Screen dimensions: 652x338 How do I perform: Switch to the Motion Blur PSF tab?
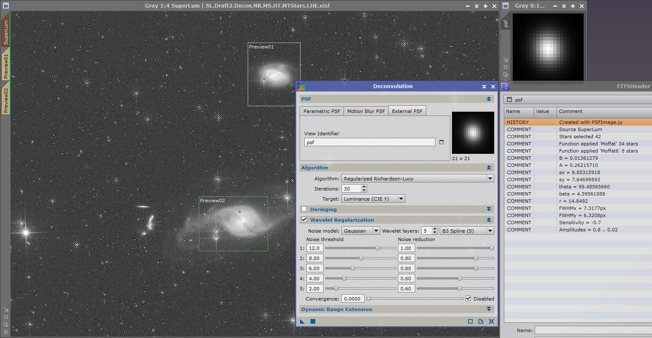point(365,110)
